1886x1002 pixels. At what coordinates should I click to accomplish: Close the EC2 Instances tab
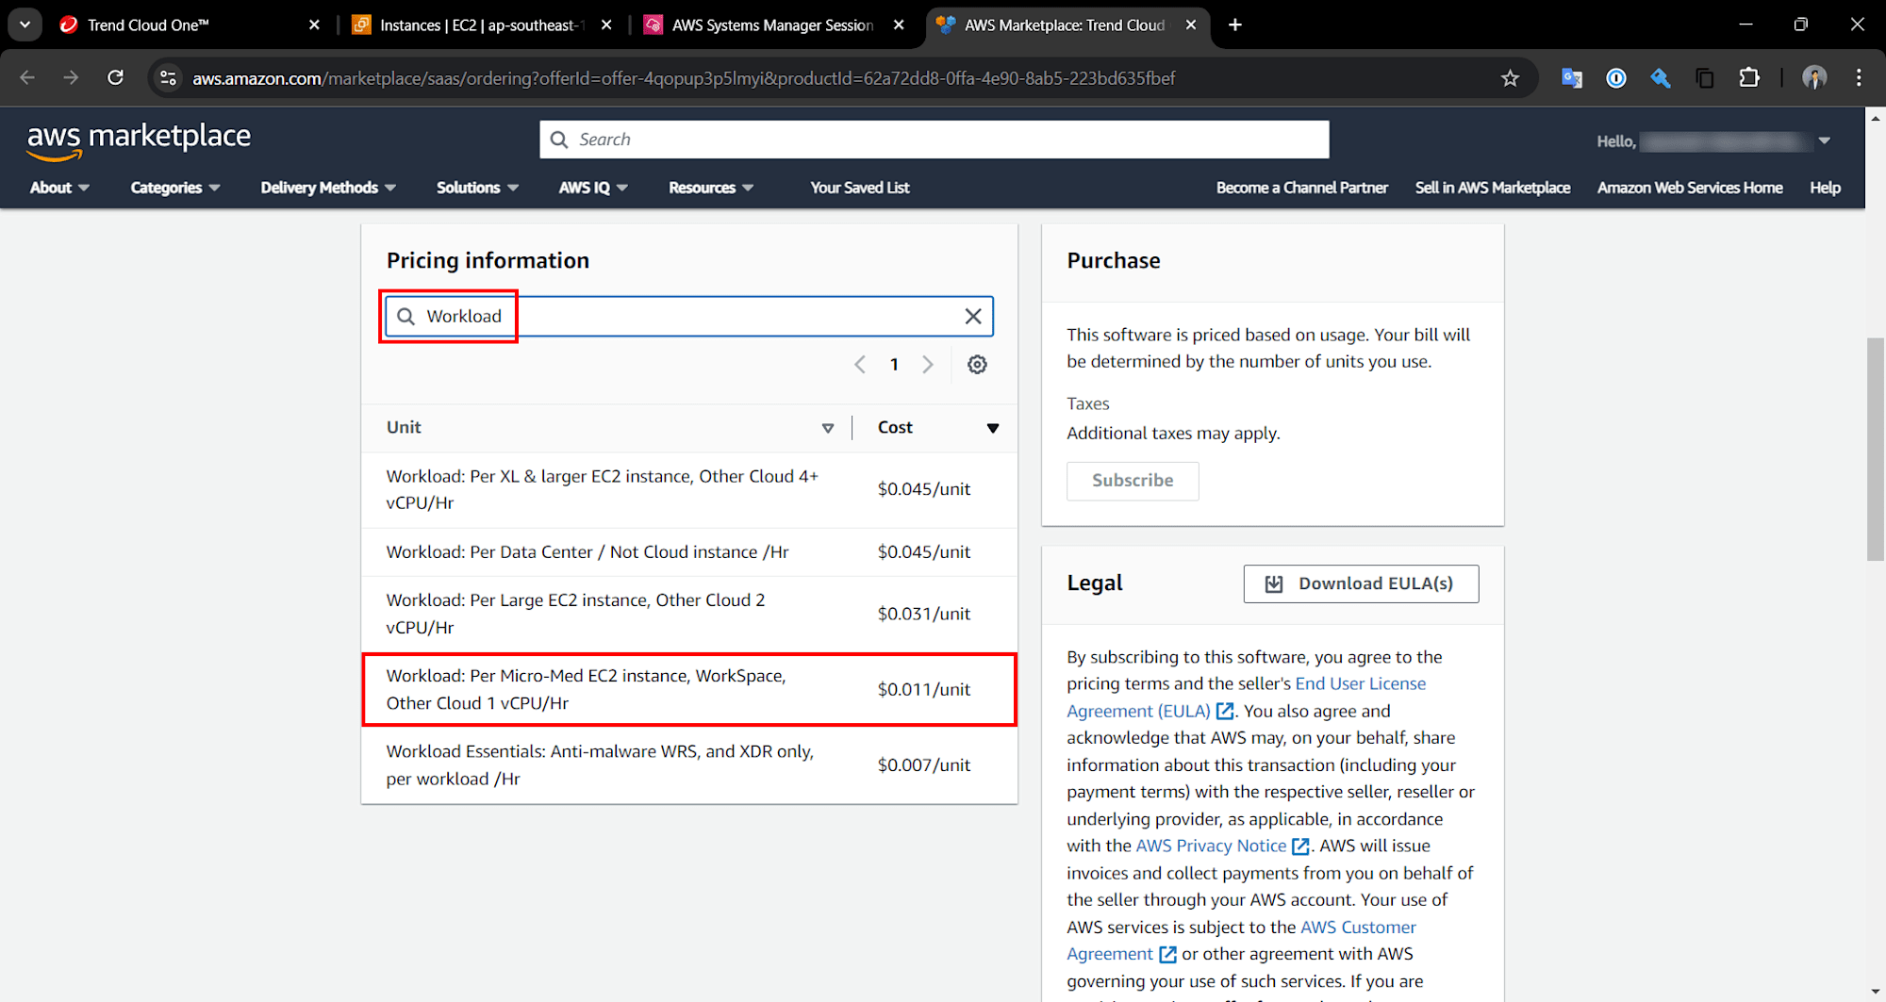tap(606, 25)
